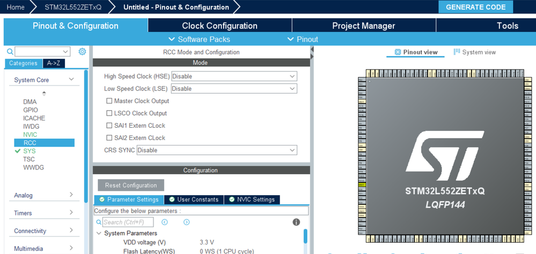Click the User Constants tab check icon

[172, 199]
